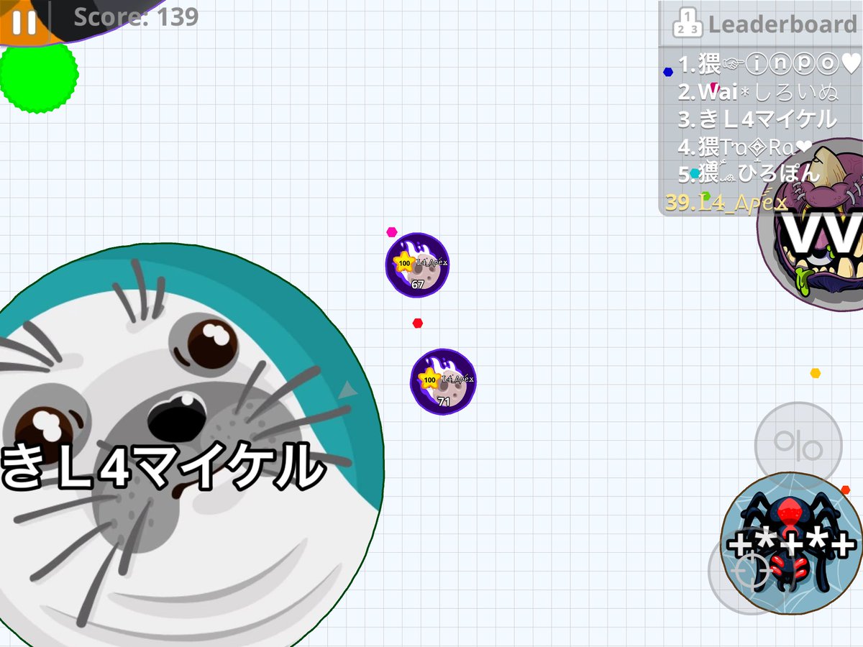Tap the 100 star badge on the mass 71 cell
The height and width of the screenshot is (647, 863).
pyautogui.click(x=430, y=379)
